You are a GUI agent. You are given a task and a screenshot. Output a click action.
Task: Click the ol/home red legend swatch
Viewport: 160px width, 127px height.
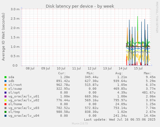pyautogui.click(x=5, y=104)
